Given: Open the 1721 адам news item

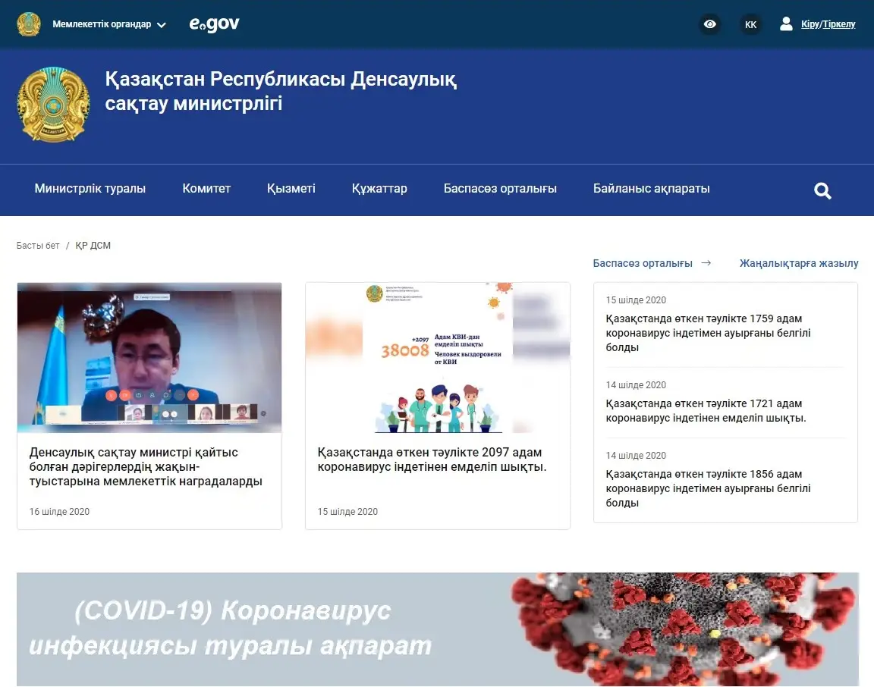Looking at the screenshot, I should 706,411.
